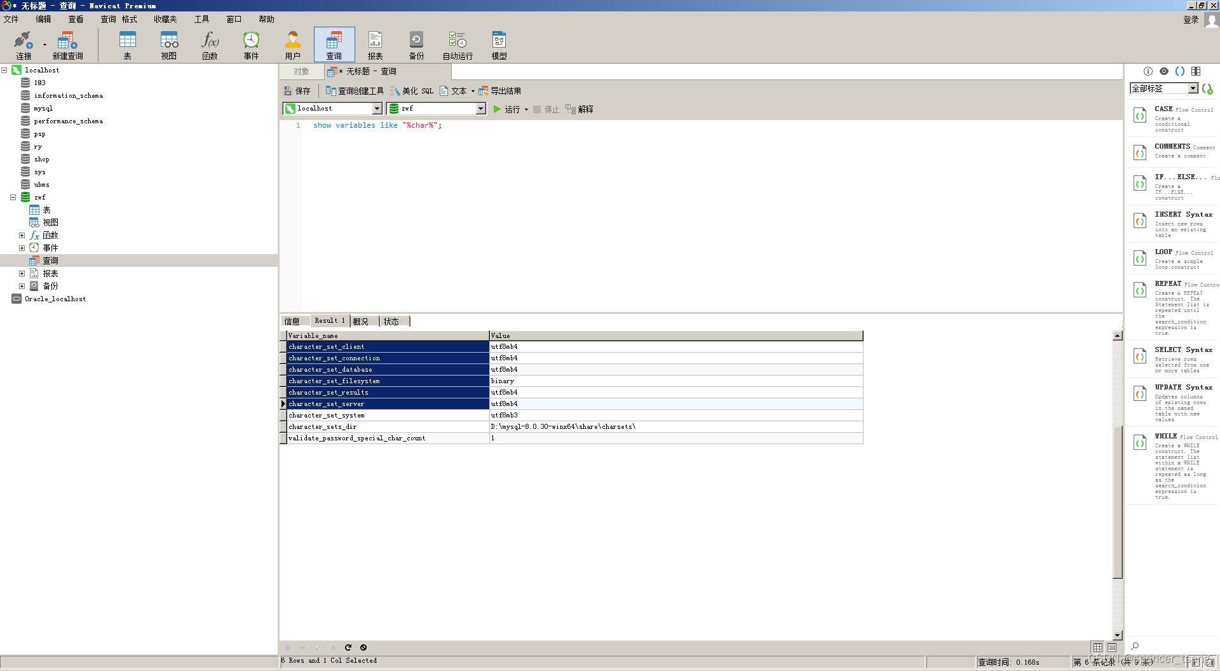Toggle grid view in the result pane
1220x671 pixels.
click(x=1097, y=647)
